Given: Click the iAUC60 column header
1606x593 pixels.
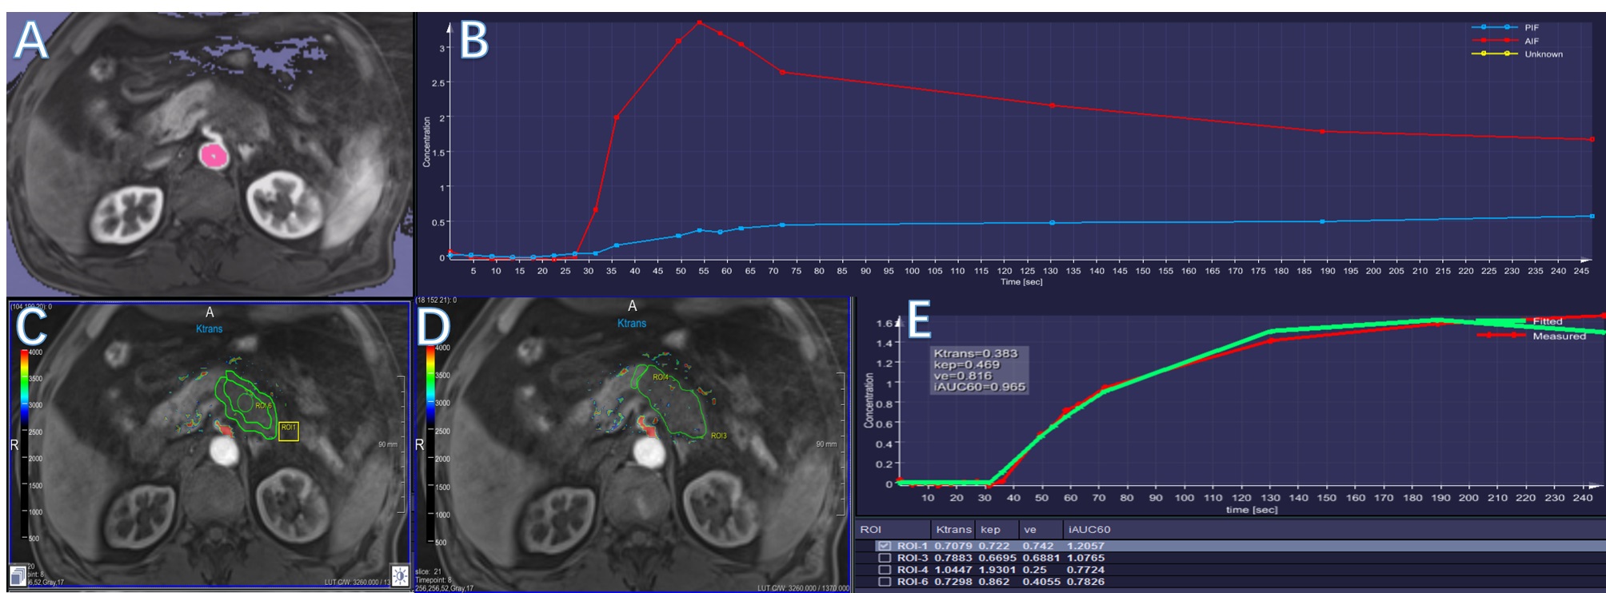Looking at the screenshot, I should (1089, 529).
